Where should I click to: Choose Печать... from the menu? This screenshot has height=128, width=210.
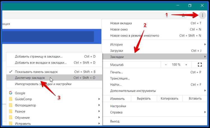[155, 72]
